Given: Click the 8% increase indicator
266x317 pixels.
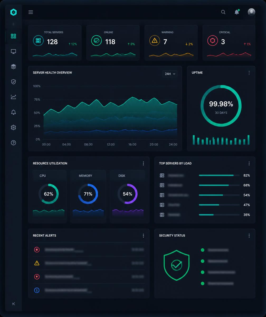Looking at the screenshot, I should pyautogui.click(x=131, y=44).
